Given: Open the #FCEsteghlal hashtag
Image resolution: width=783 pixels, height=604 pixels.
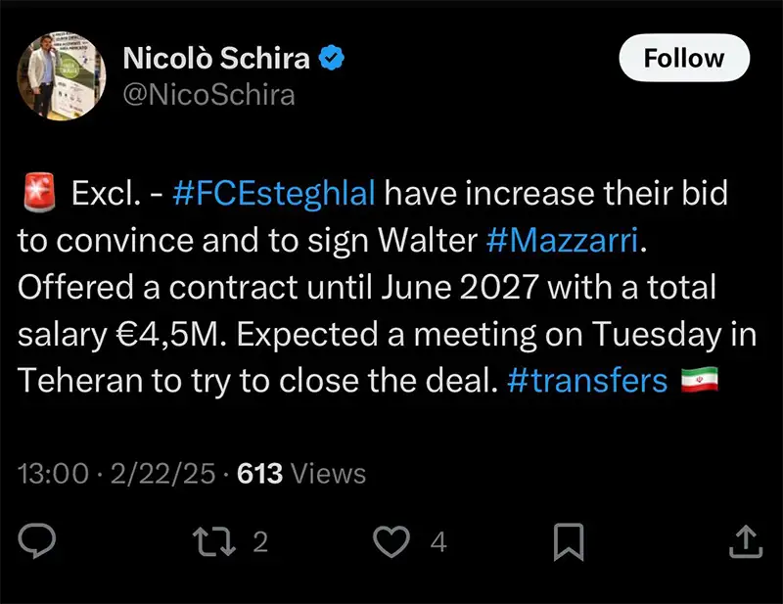Looking at the screenshot, I should tap(273, 193).
